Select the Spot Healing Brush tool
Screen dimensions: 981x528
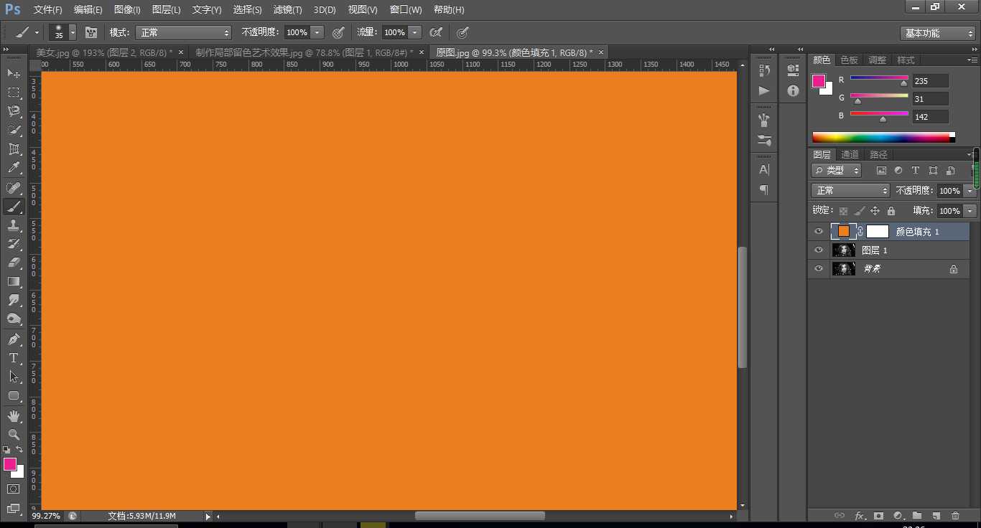coord(14,188)
